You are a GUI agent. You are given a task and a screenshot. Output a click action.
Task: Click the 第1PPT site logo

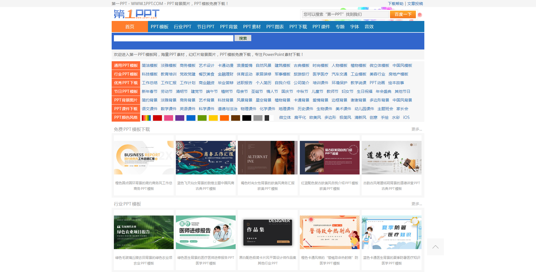coord(136,14)
